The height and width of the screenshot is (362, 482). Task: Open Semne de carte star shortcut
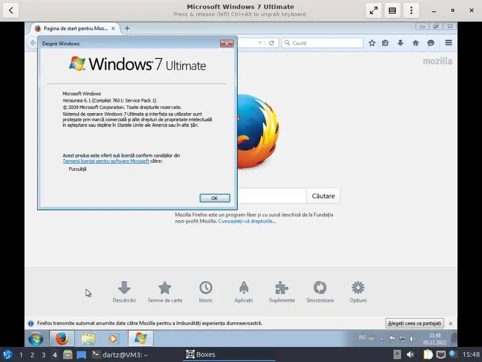pos(165,292)
